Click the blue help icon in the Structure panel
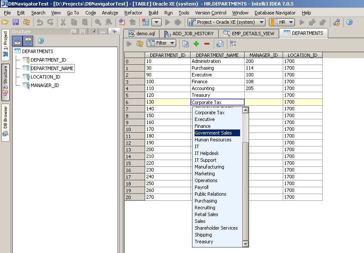364x253 pixels. click(x=41, y=41)
